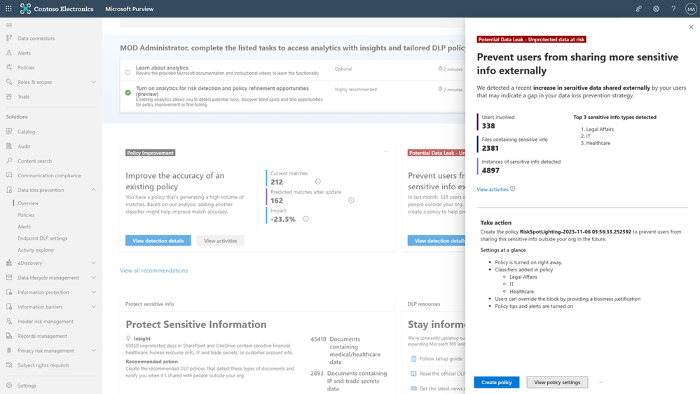Expand the Information barriers chevron
The width and height of the screenshot is (700, 394).
[93, 307]
